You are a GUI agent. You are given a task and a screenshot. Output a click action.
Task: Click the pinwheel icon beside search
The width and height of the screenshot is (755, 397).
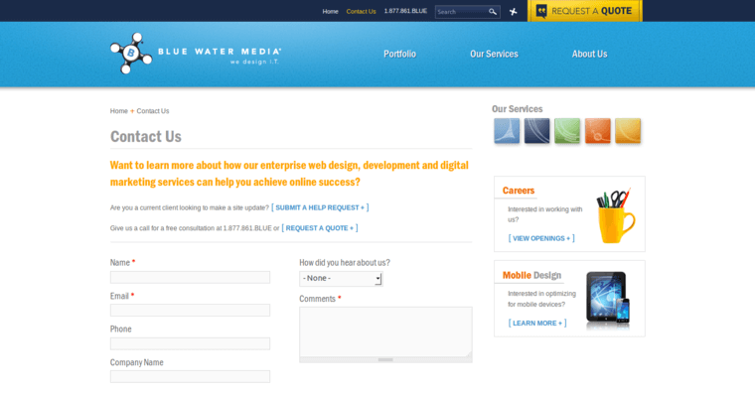tap(514, 12)
